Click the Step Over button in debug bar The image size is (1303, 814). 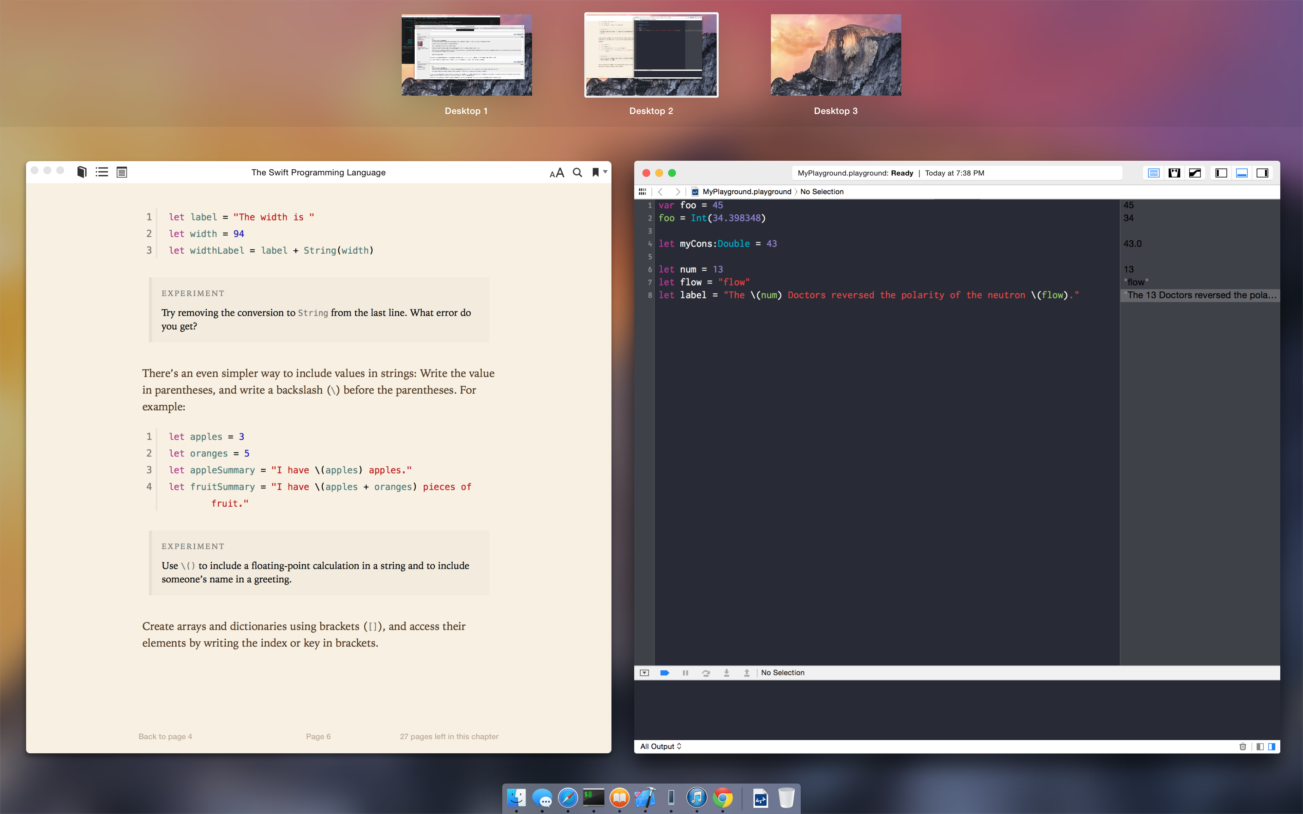tap(706, 673)
